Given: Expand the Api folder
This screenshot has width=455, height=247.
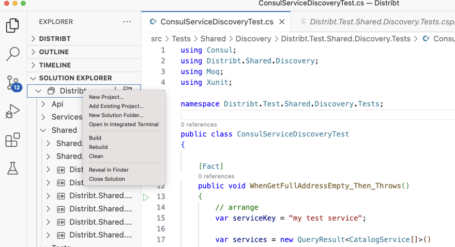Looking at the screenshot, I should [43, 104].
